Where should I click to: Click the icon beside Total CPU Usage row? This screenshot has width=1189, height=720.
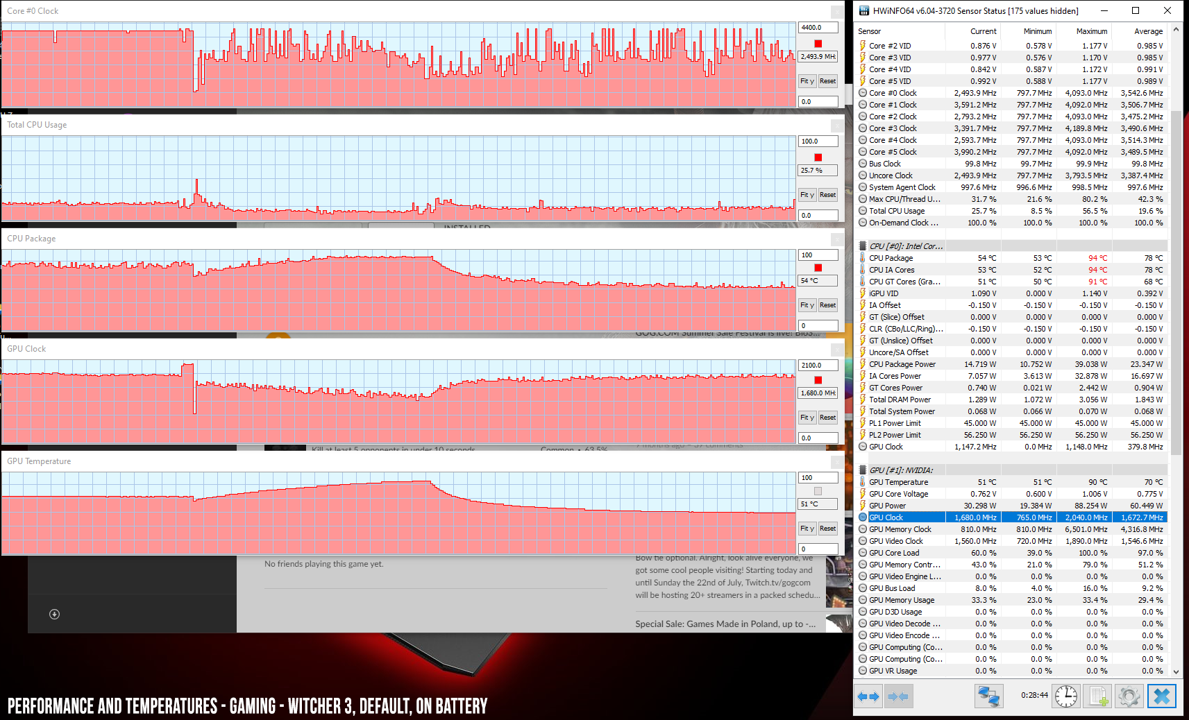click(863, 211)
